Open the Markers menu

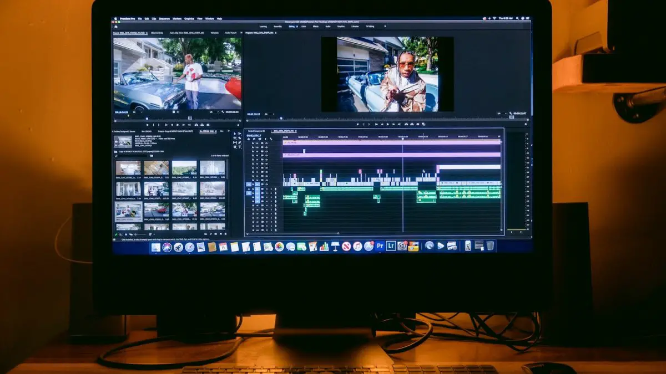click(x=177, y=19)
